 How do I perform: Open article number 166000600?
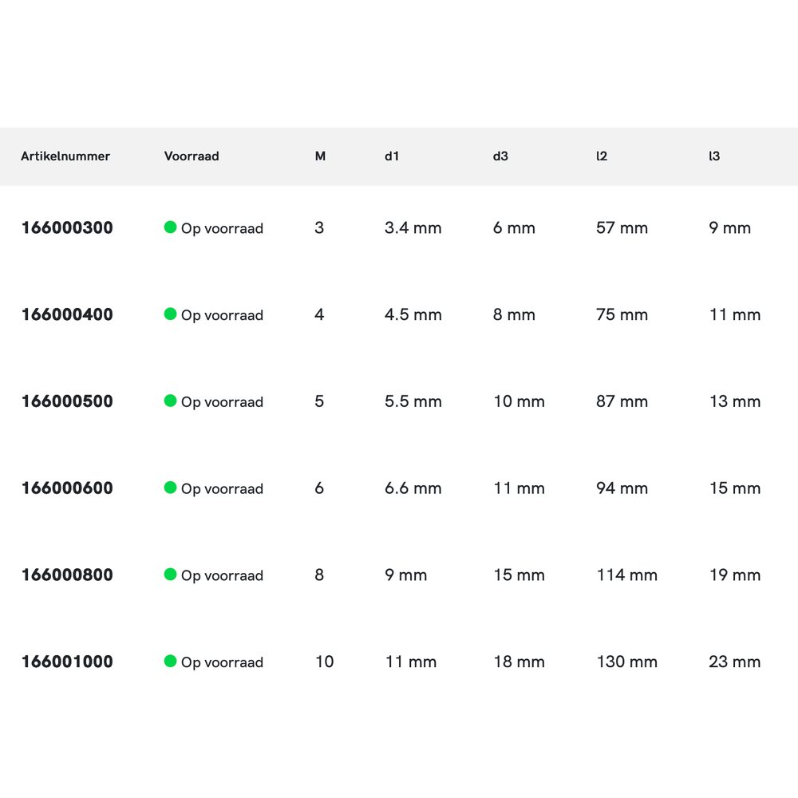[67, 488]
